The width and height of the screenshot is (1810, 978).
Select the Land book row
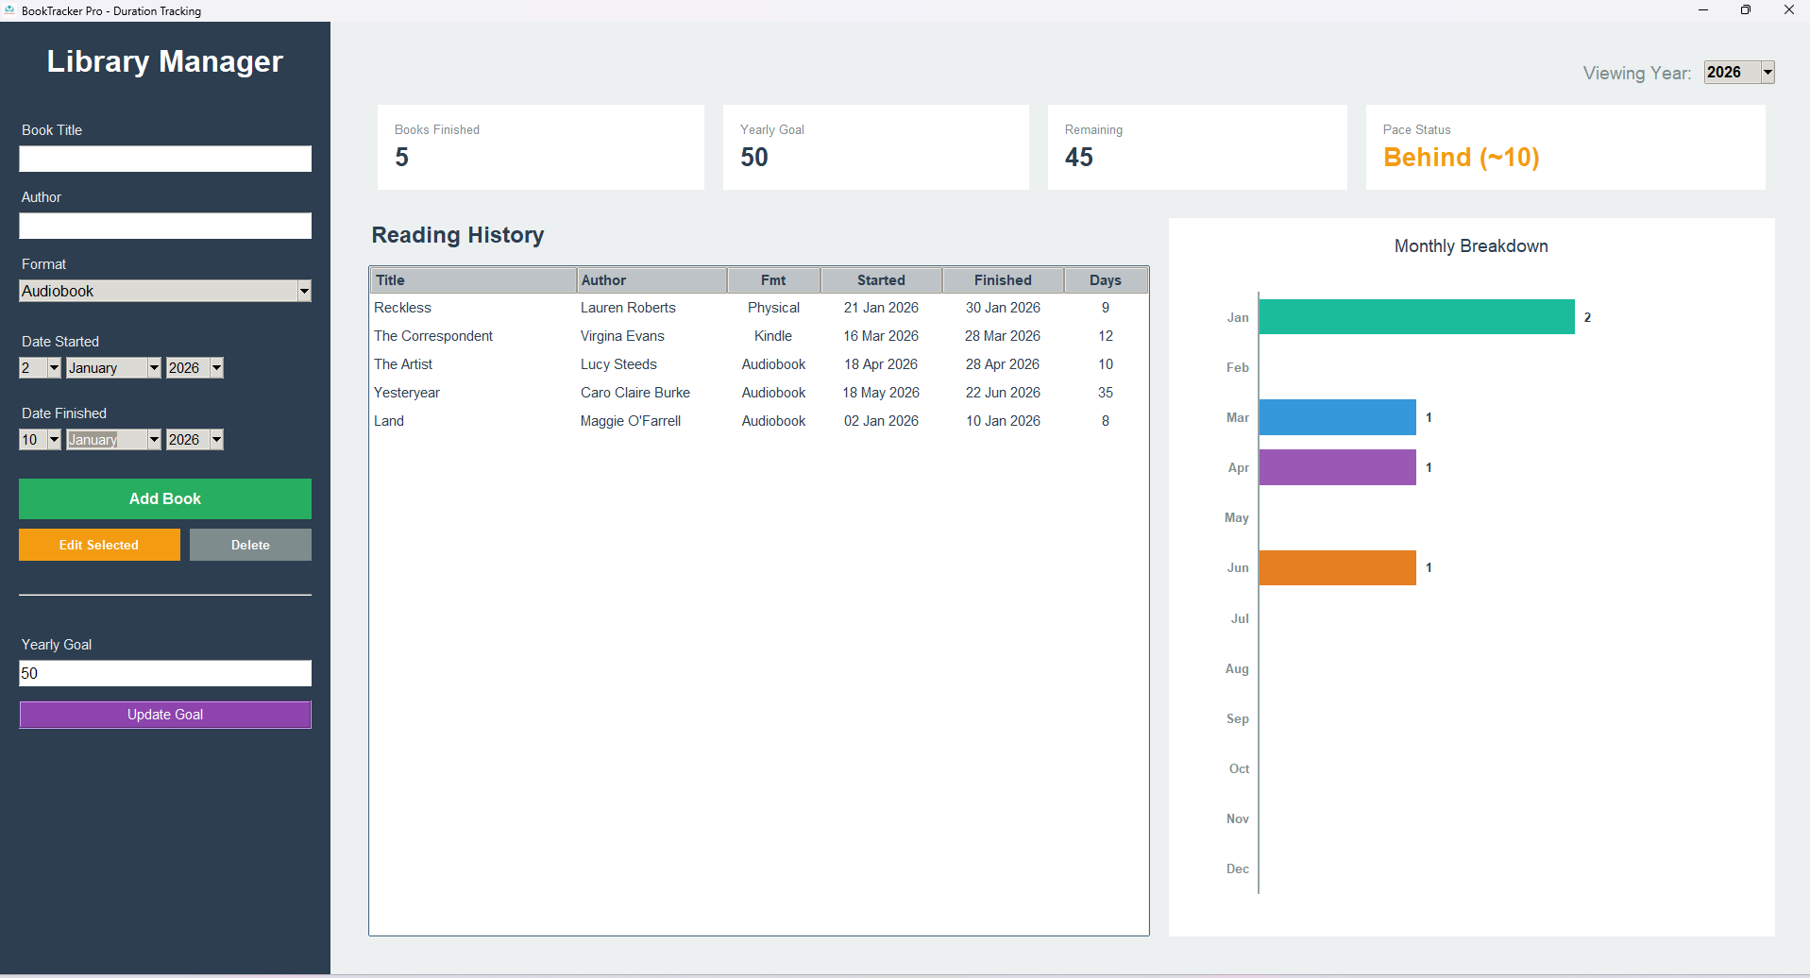(x=759, y=421)
